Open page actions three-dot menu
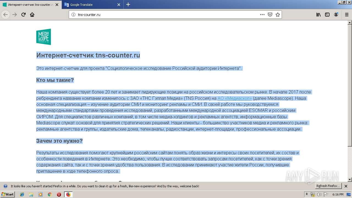 click(262, 15)
